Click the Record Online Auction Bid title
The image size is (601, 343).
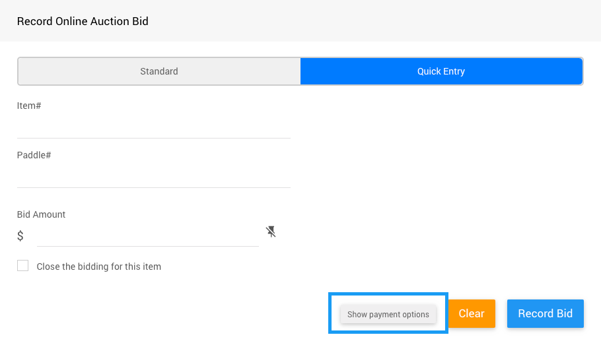click(83, 21)
